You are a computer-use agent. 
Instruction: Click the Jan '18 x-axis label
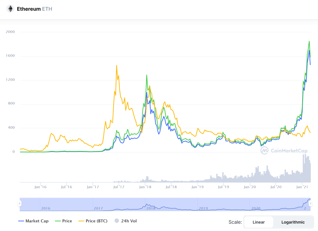(145, 187)
